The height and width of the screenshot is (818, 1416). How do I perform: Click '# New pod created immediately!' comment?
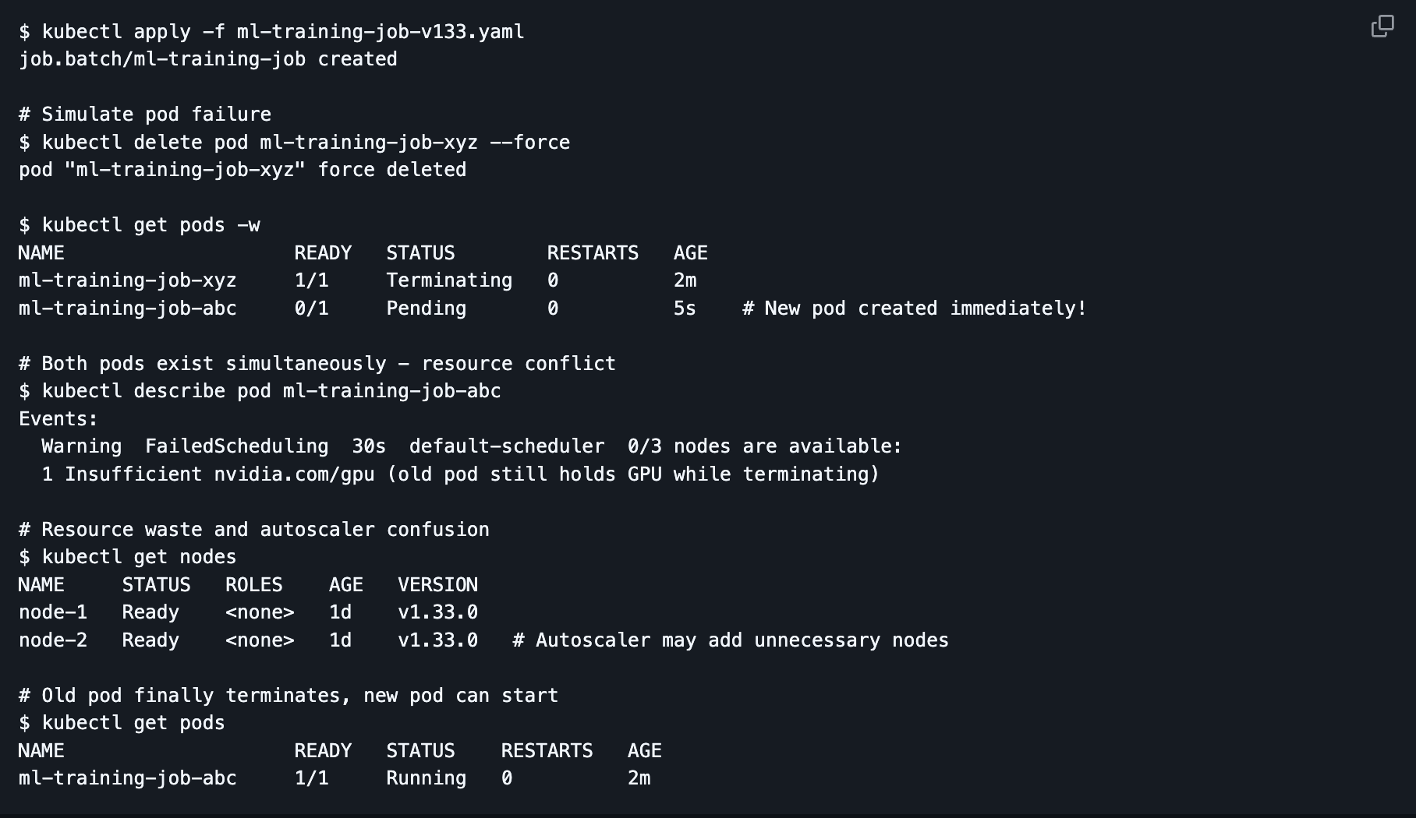(x=914, y=309)
